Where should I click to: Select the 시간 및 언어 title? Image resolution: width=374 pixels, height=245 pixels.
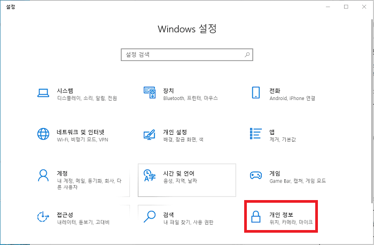pyautogui.click(x=178, y=173)
